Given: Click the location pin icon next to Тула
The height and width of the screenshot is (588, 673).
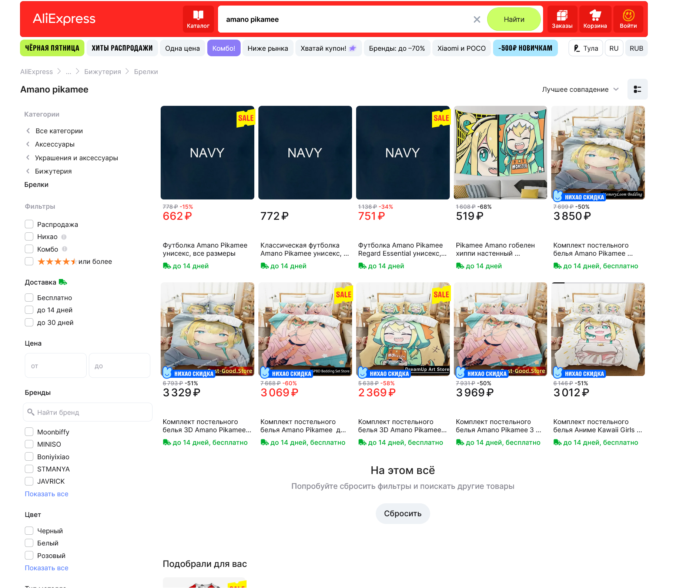Looking at the screenshot, I should coord(577,48).
